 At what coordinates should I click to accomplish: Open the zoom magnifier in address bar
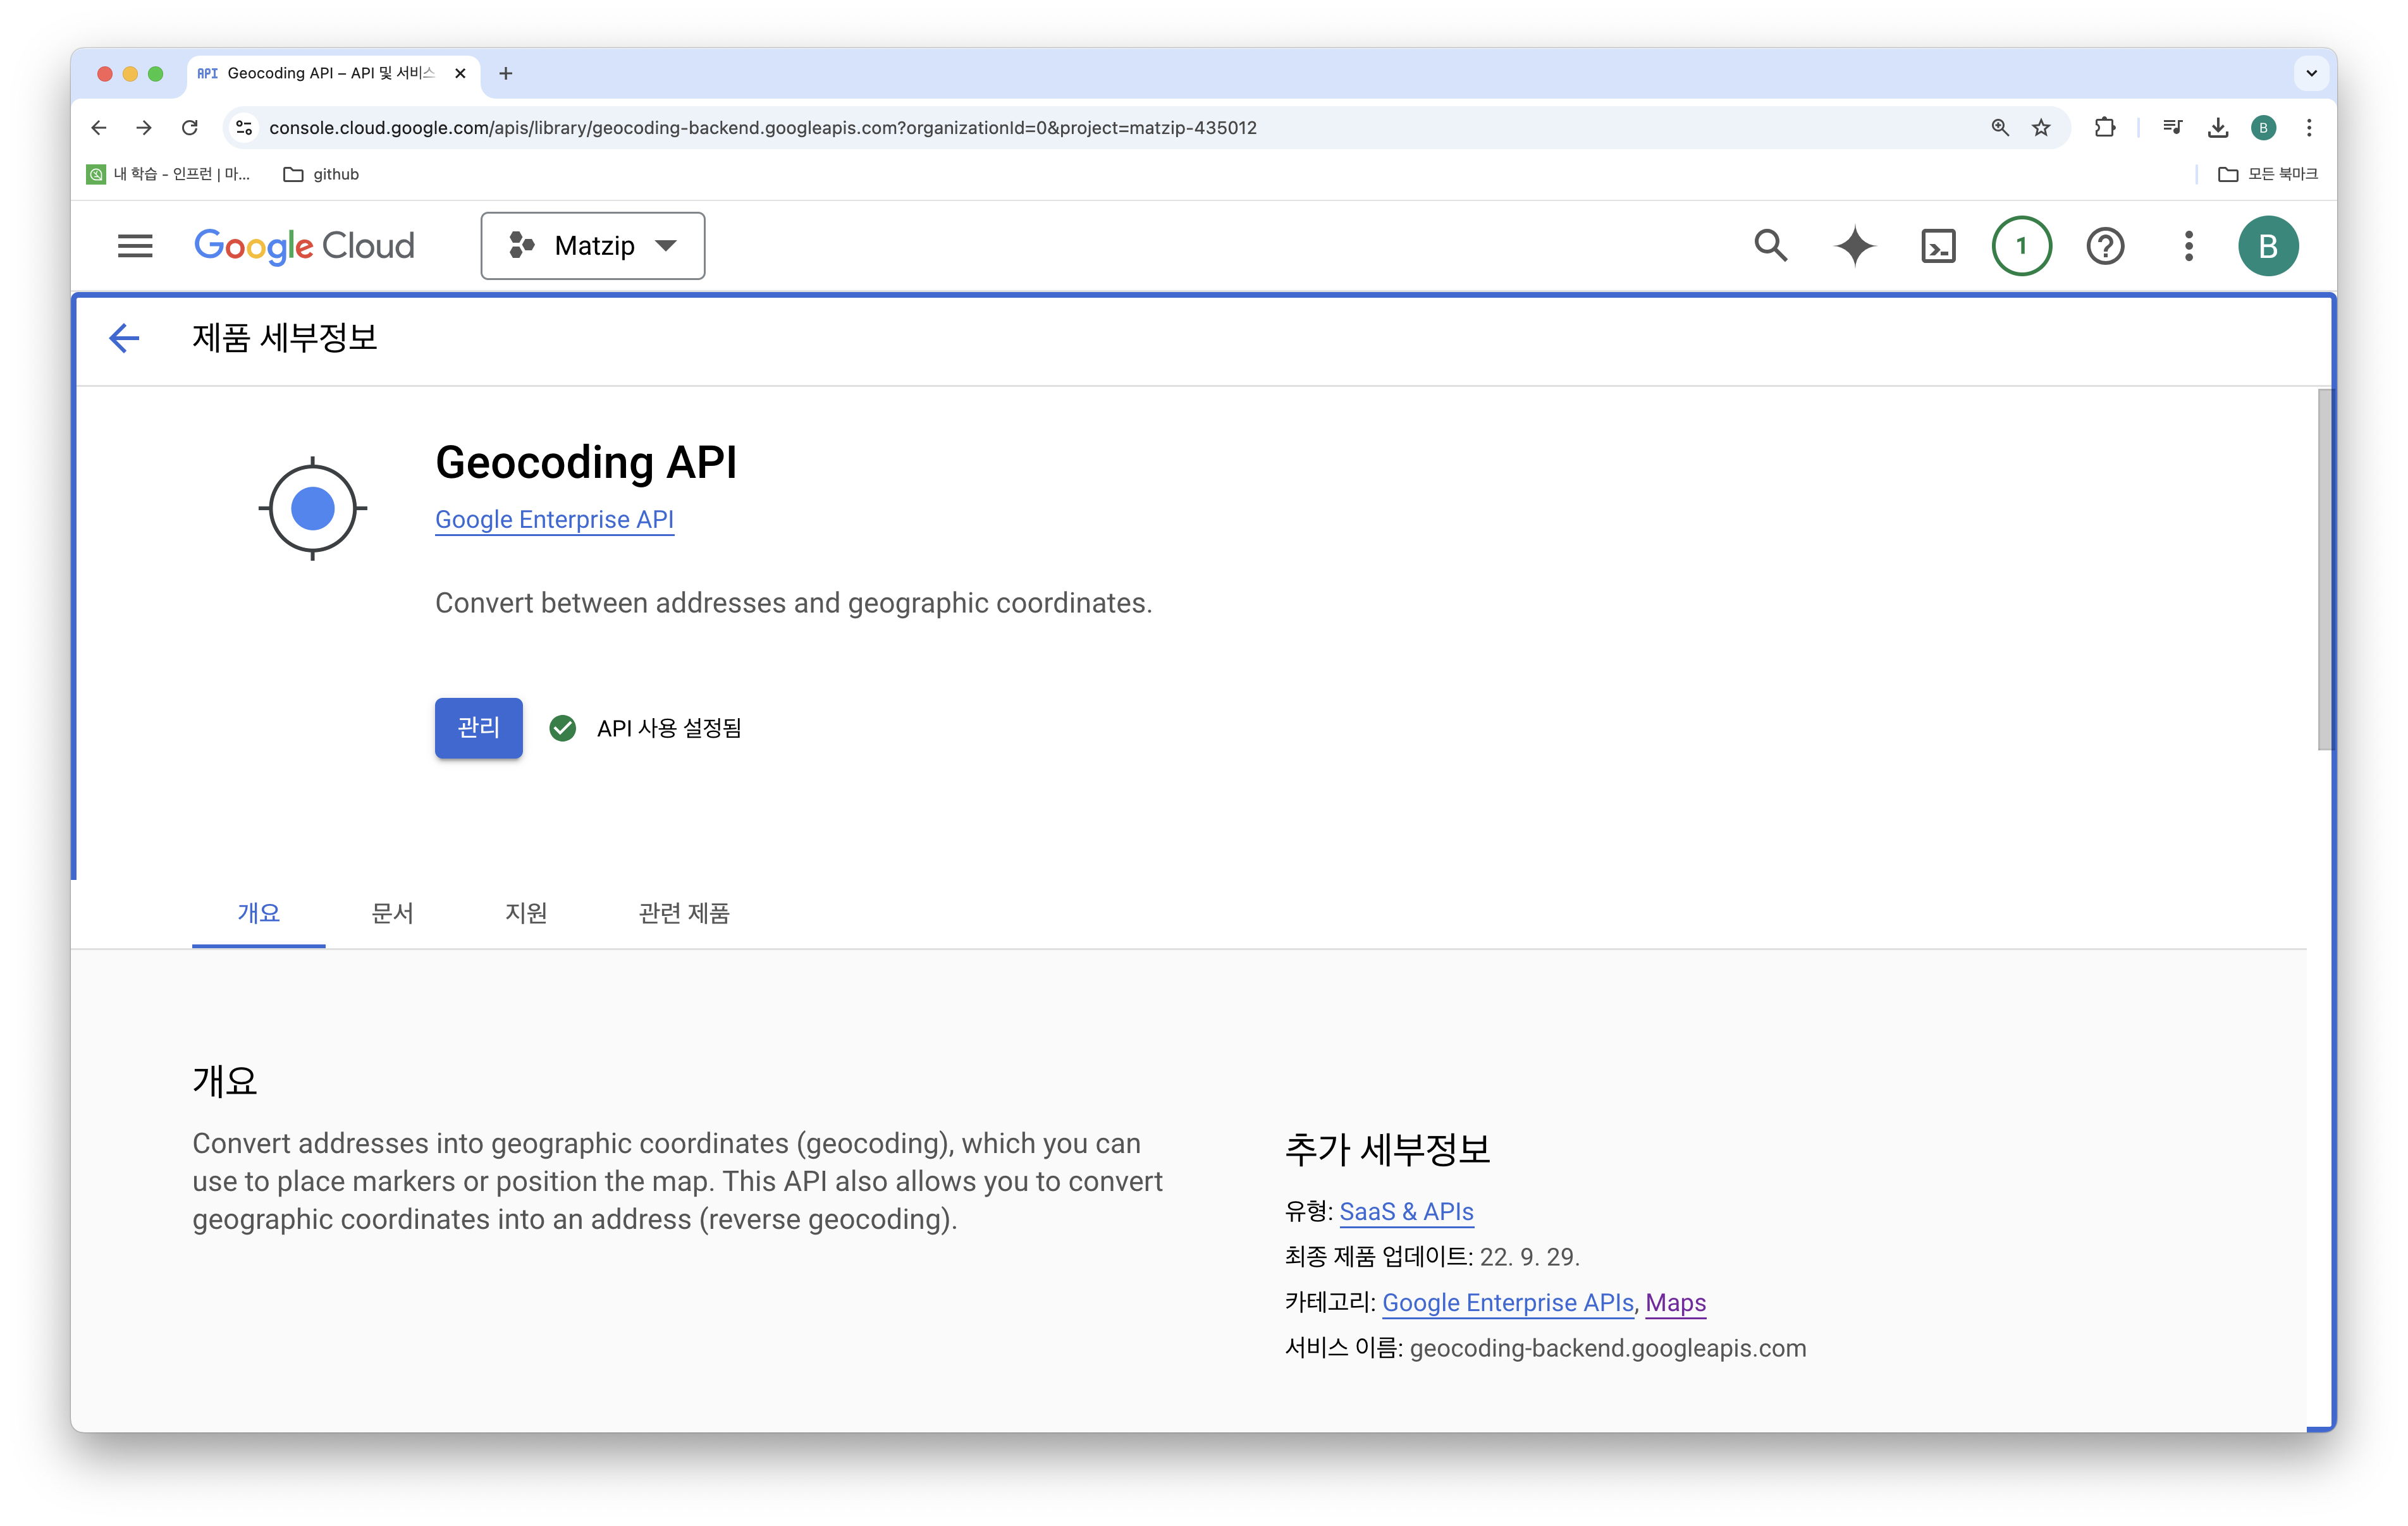pyautogui.click(x=2000, y=128)
